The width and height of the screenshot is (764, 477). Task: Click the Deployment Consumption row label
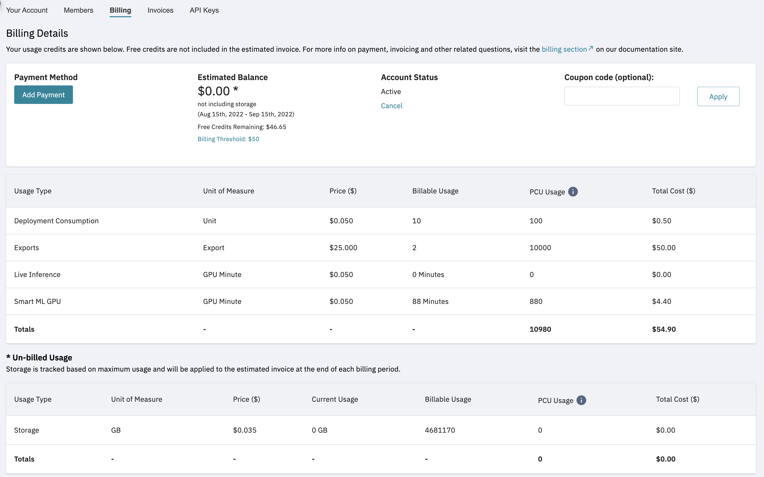point(56,221)
